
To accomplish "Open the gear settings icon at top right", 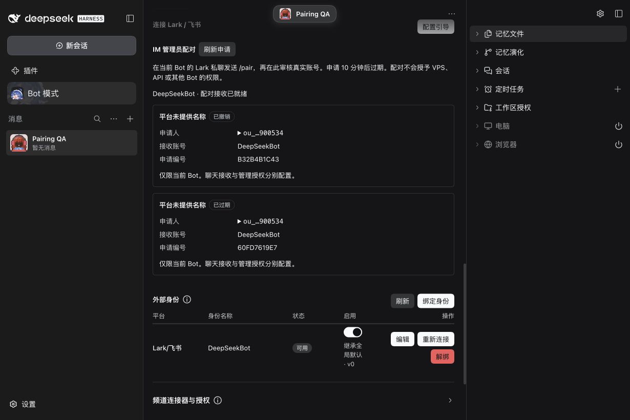I will tap(600, 14).
